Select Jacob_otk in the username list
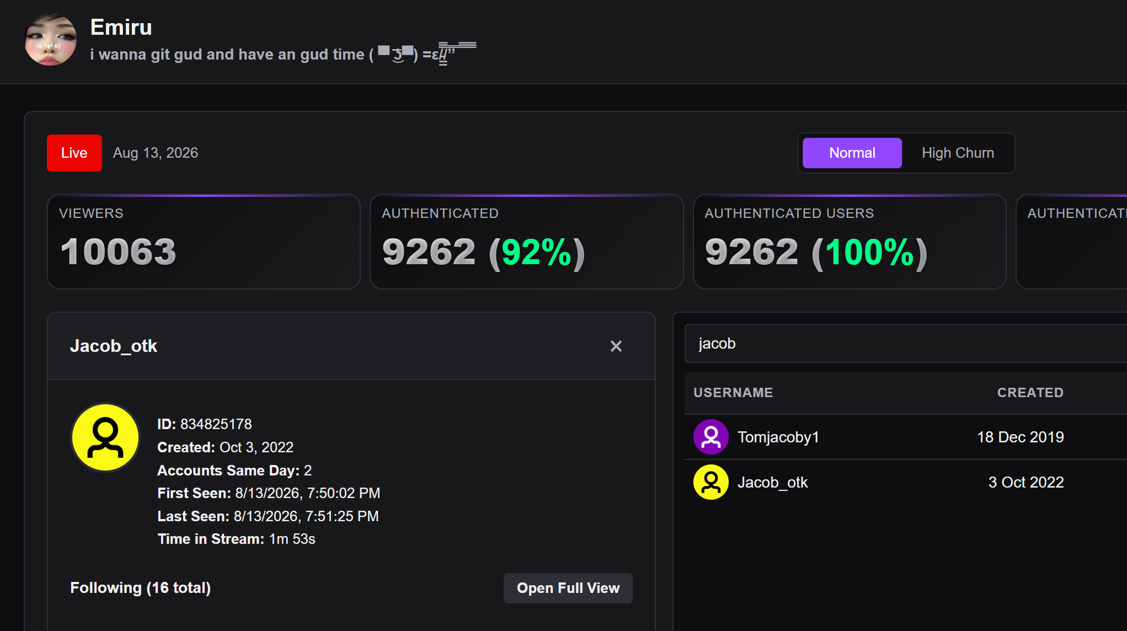 click(x=905, y=482)
